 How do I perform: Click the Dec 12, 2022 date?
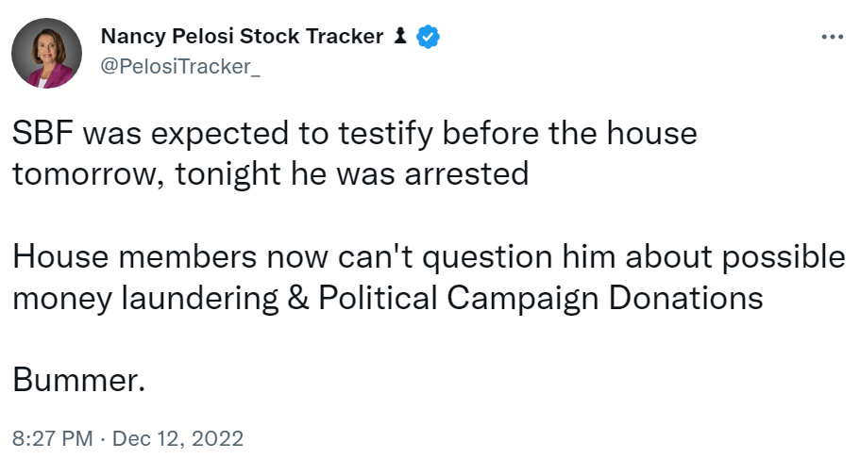178,438
